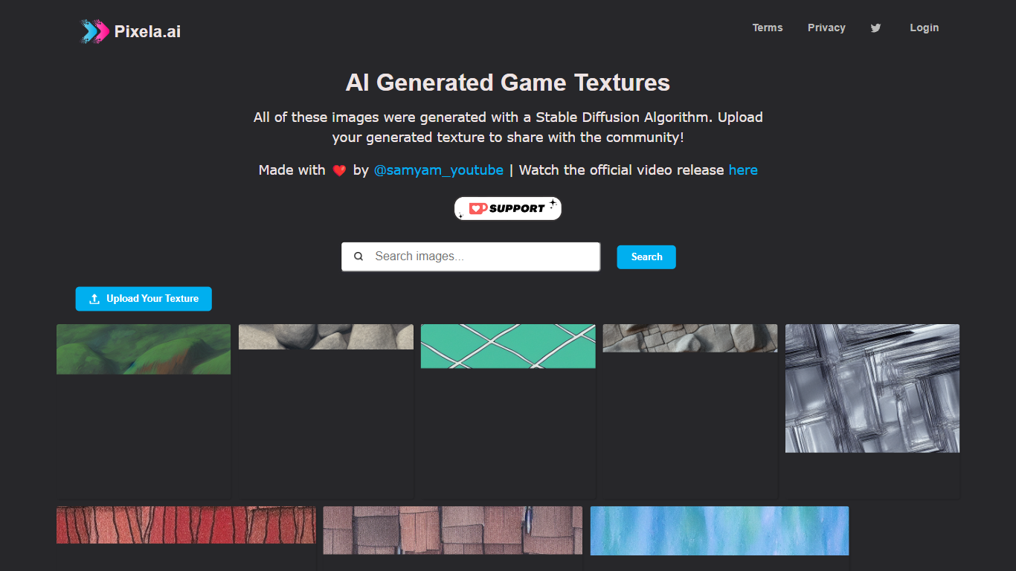Screen dimensions: 1016x571
Task: Open the gray pebble stones texture
Action: coord(326,337)
